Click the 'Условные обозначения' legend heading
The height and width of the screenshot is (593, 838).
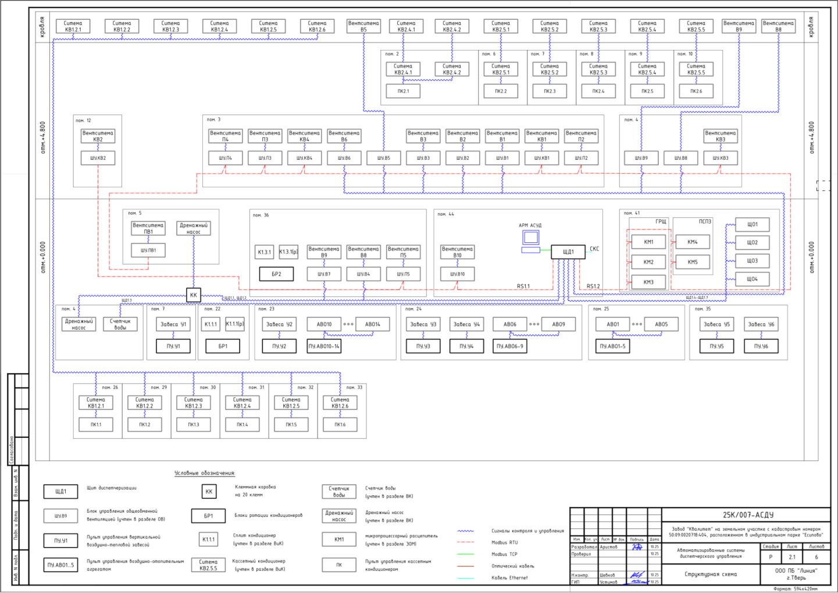205,473
